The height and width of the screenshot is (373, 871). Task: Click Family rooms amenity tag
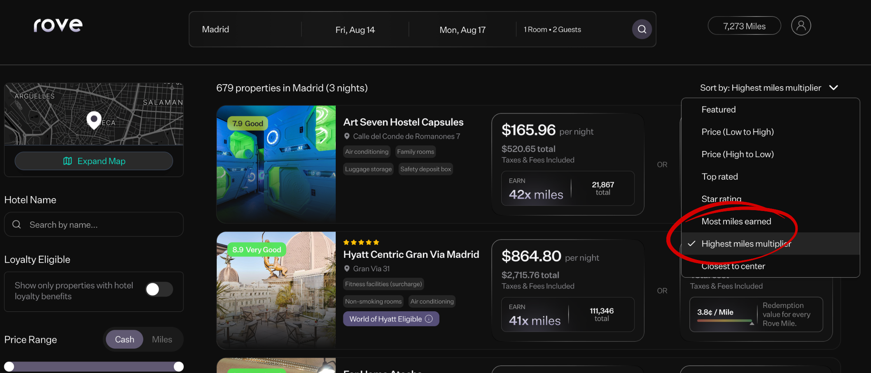click(416, 152)
